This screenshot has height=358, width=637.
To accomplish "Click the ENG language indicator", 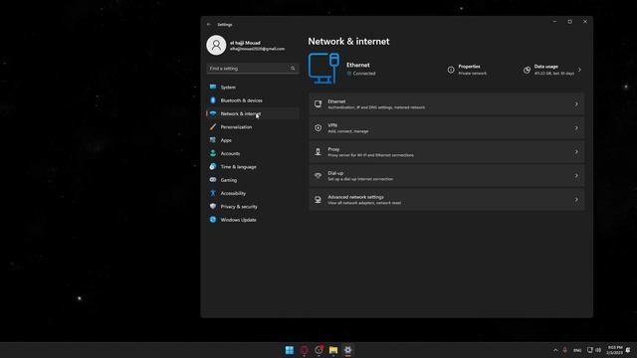I will point(577,350).
